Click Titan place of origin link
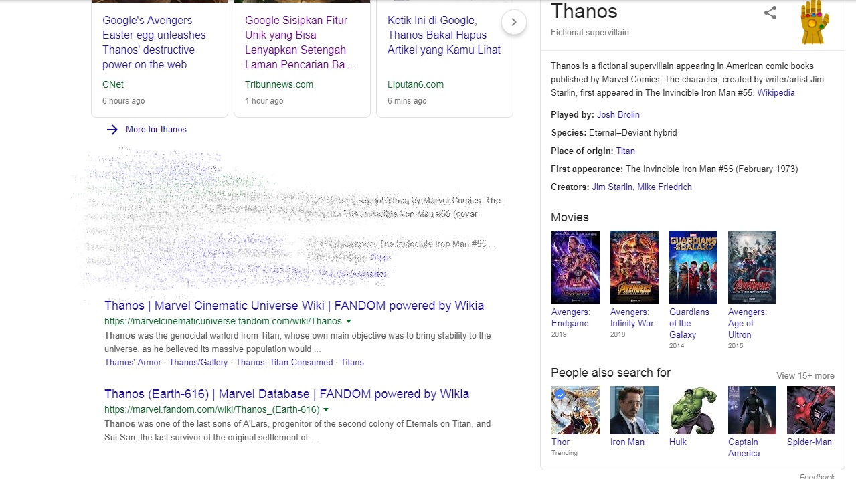The image size is (856, 479). [x=626, y=151]
